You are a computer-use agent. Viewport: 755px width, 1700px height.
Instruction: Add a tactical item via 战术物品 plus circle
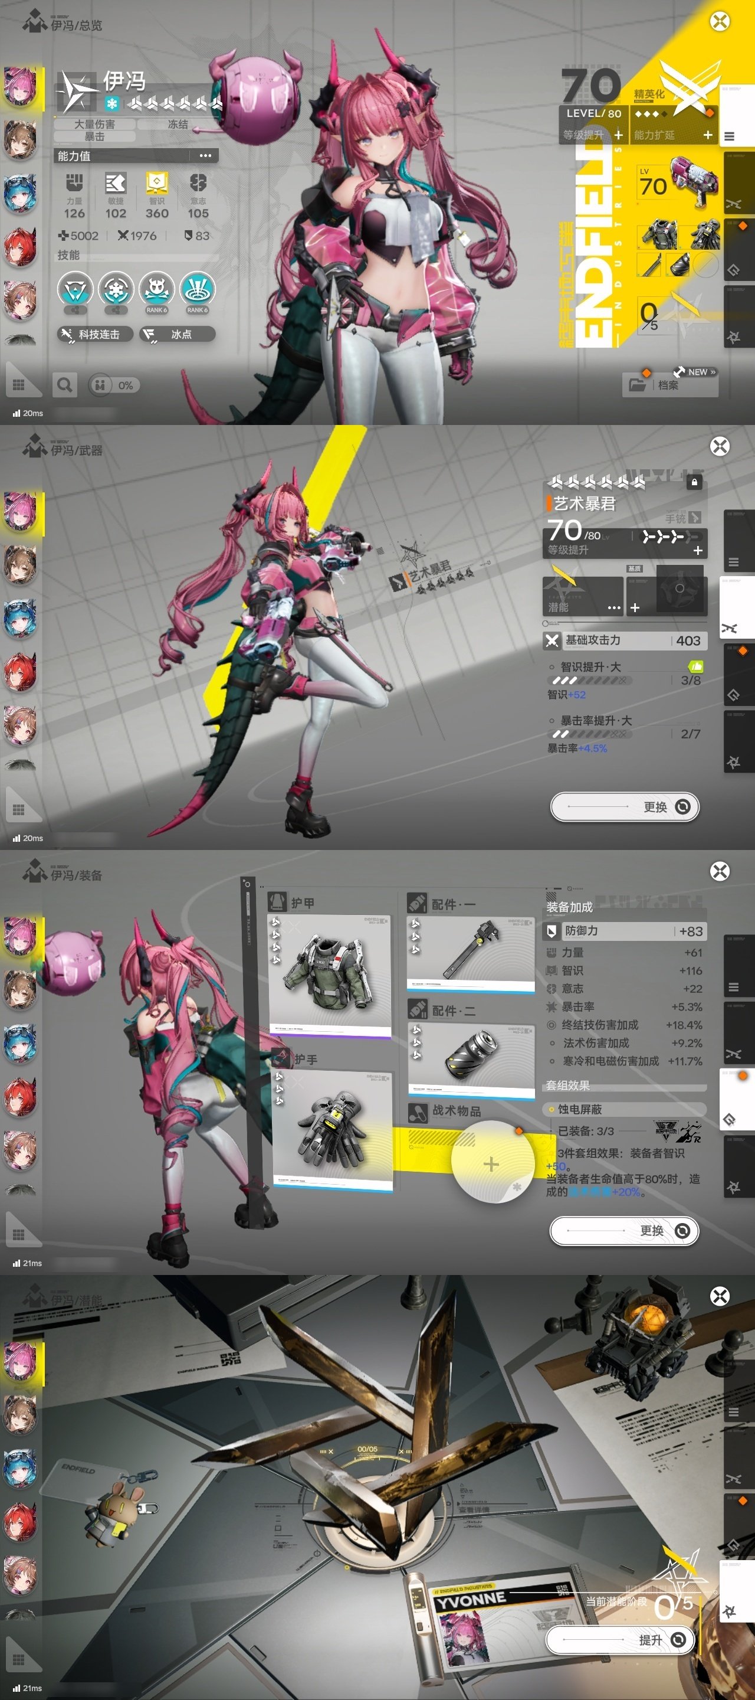point(491,1163)
